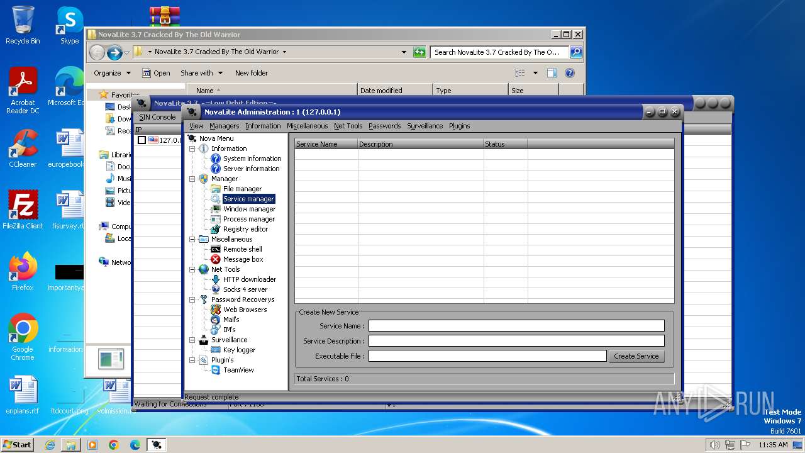Image resolution: width=805 pixels, height=453 pixels.
Task: Focus the Service Description input field
Action: (516, 341)
